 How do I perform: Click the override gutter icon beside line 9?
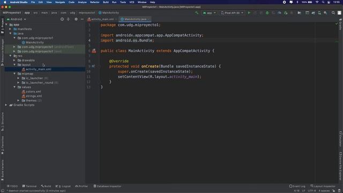coord(93,66)
